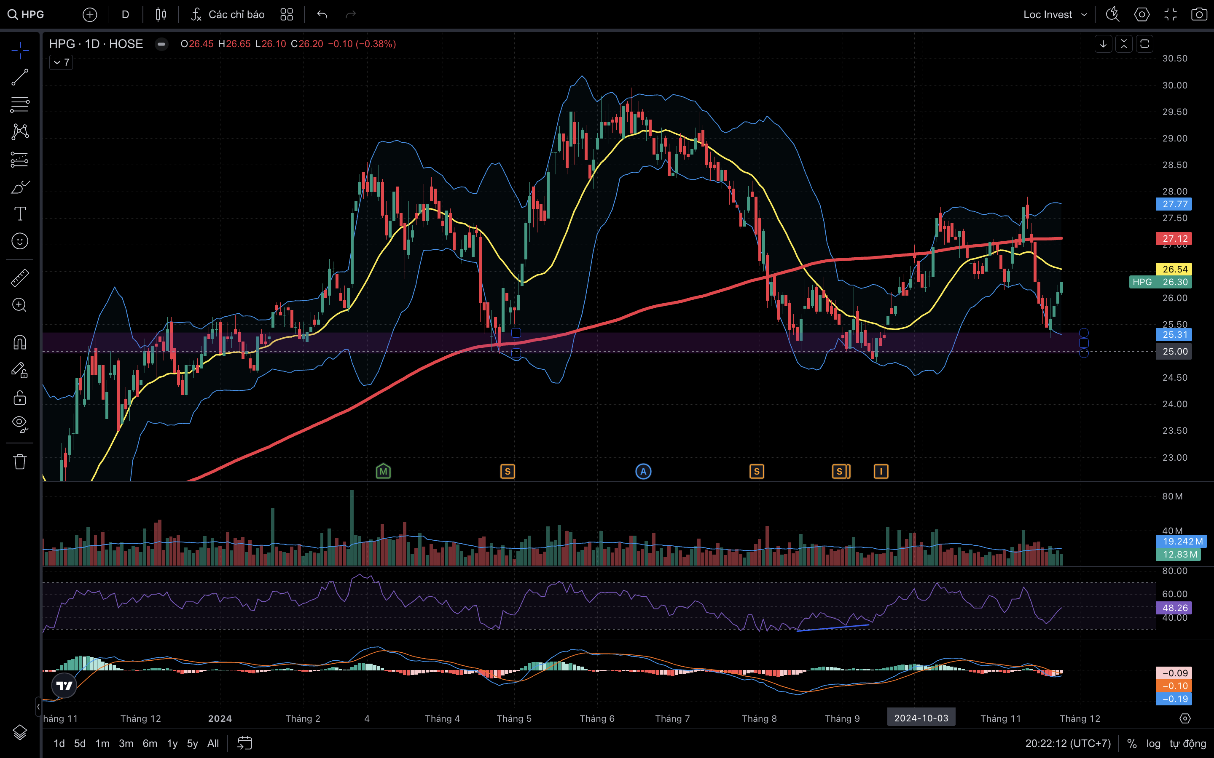This screenshot has width=1214, height=758.
Task: Pick the ruler measure tool
Action: pyautogui.click(x=19, y=278)
